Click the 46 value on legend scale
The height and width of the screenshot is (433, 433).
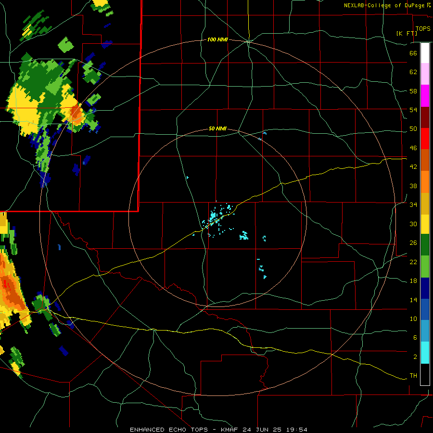[413, 148]
